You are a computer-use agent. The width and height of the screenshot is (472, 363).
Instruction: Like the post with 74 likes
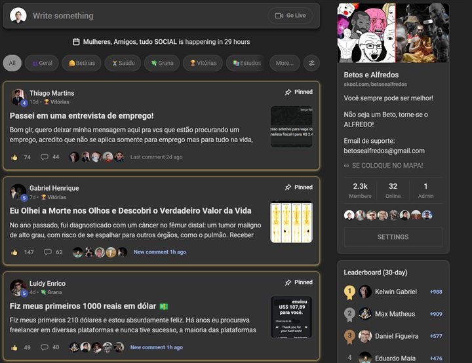coord(14,157)
